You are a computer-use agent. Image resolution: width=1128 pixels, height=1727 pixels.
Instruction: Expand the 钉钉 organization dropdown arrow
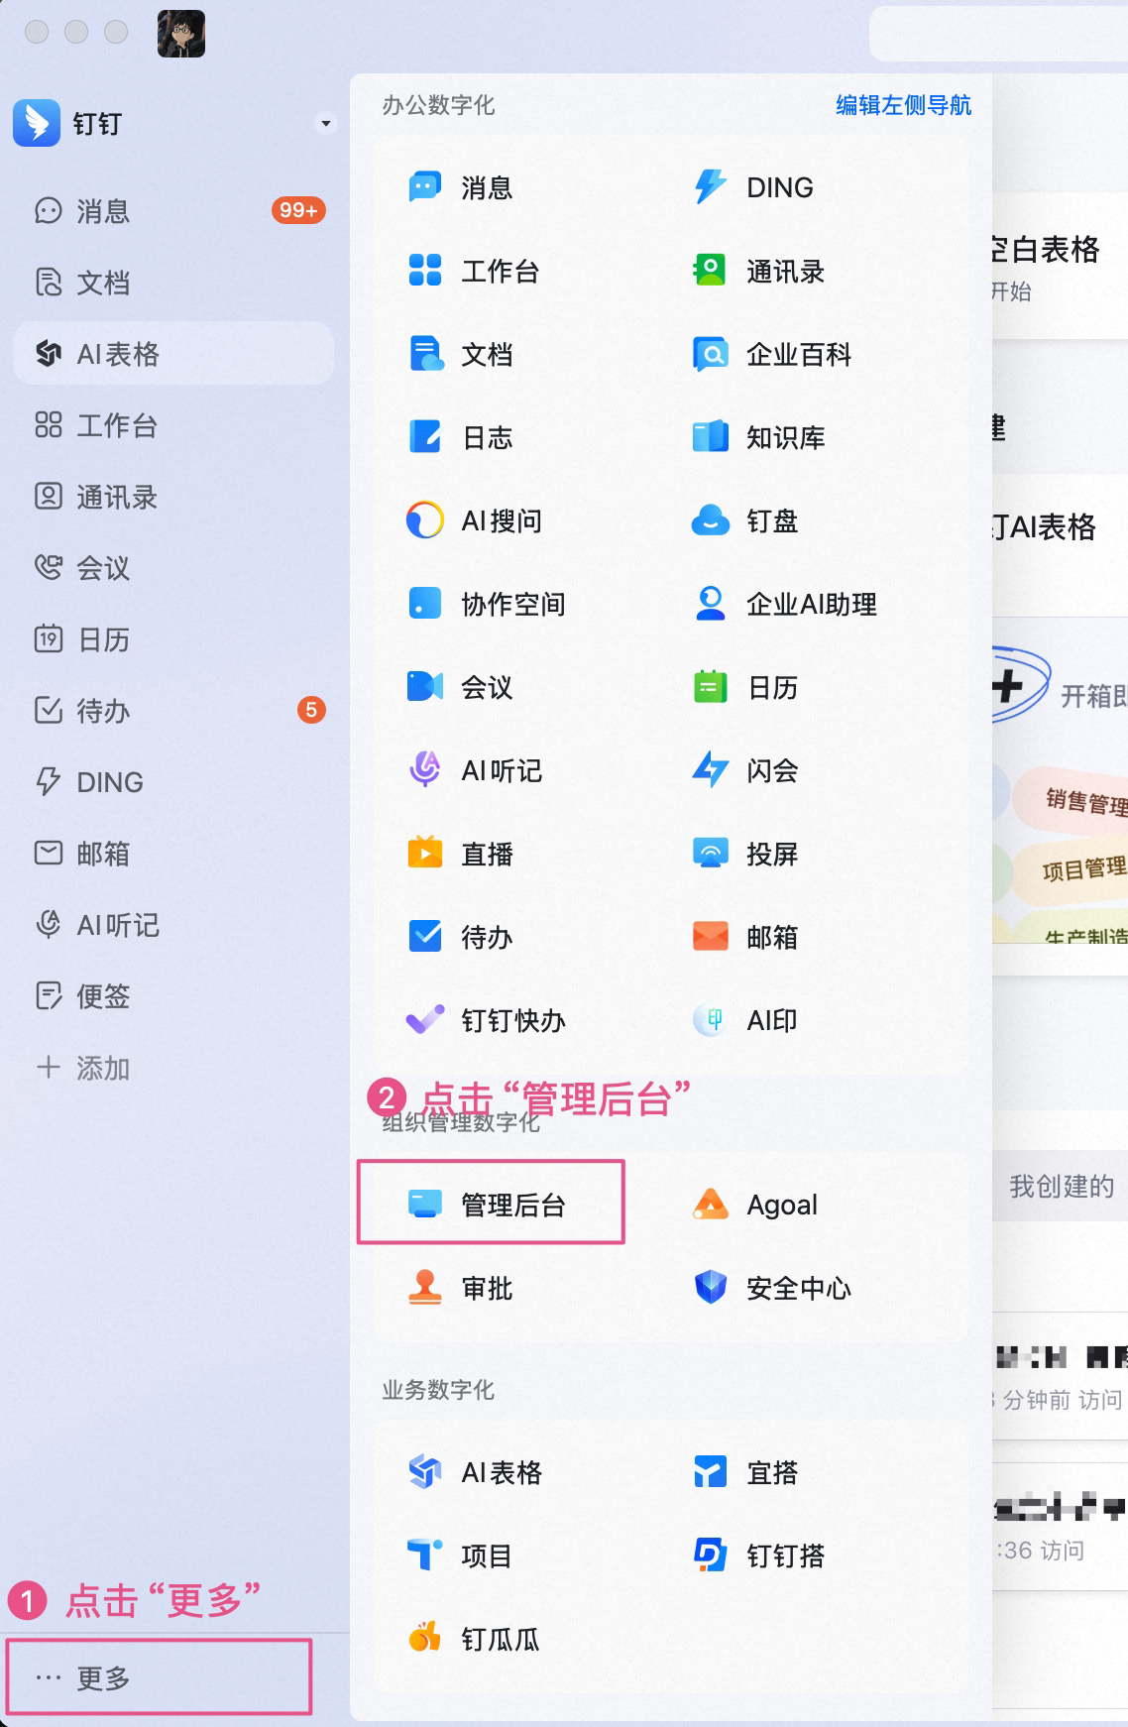tap(325, 123)
